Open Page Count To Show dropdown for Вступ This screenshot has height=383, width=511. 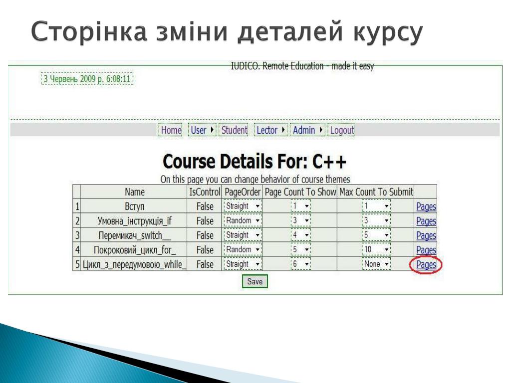pyautogui.click(x=301, y=206)
